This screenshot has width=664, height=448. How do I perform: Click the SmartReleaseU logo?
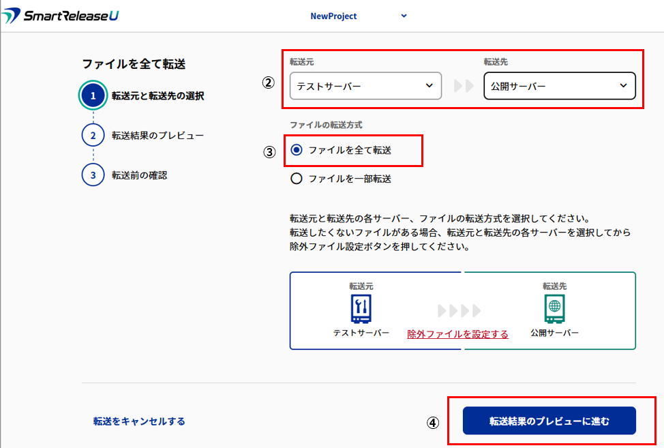click(x=60, y=16)
